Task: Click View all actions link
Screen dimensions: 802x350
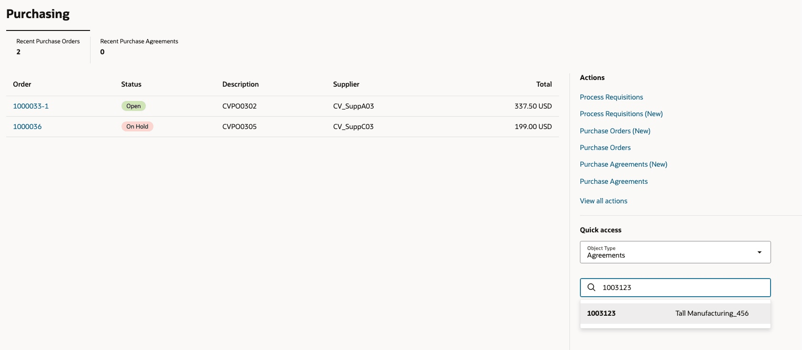Action: (604, 201)
